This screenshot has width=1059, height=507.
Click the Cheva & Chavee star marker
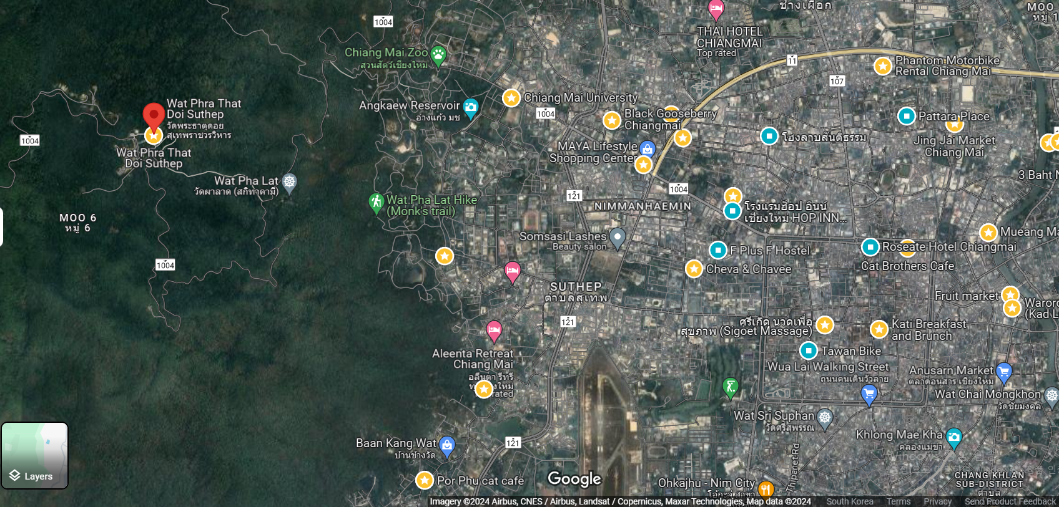694,269
